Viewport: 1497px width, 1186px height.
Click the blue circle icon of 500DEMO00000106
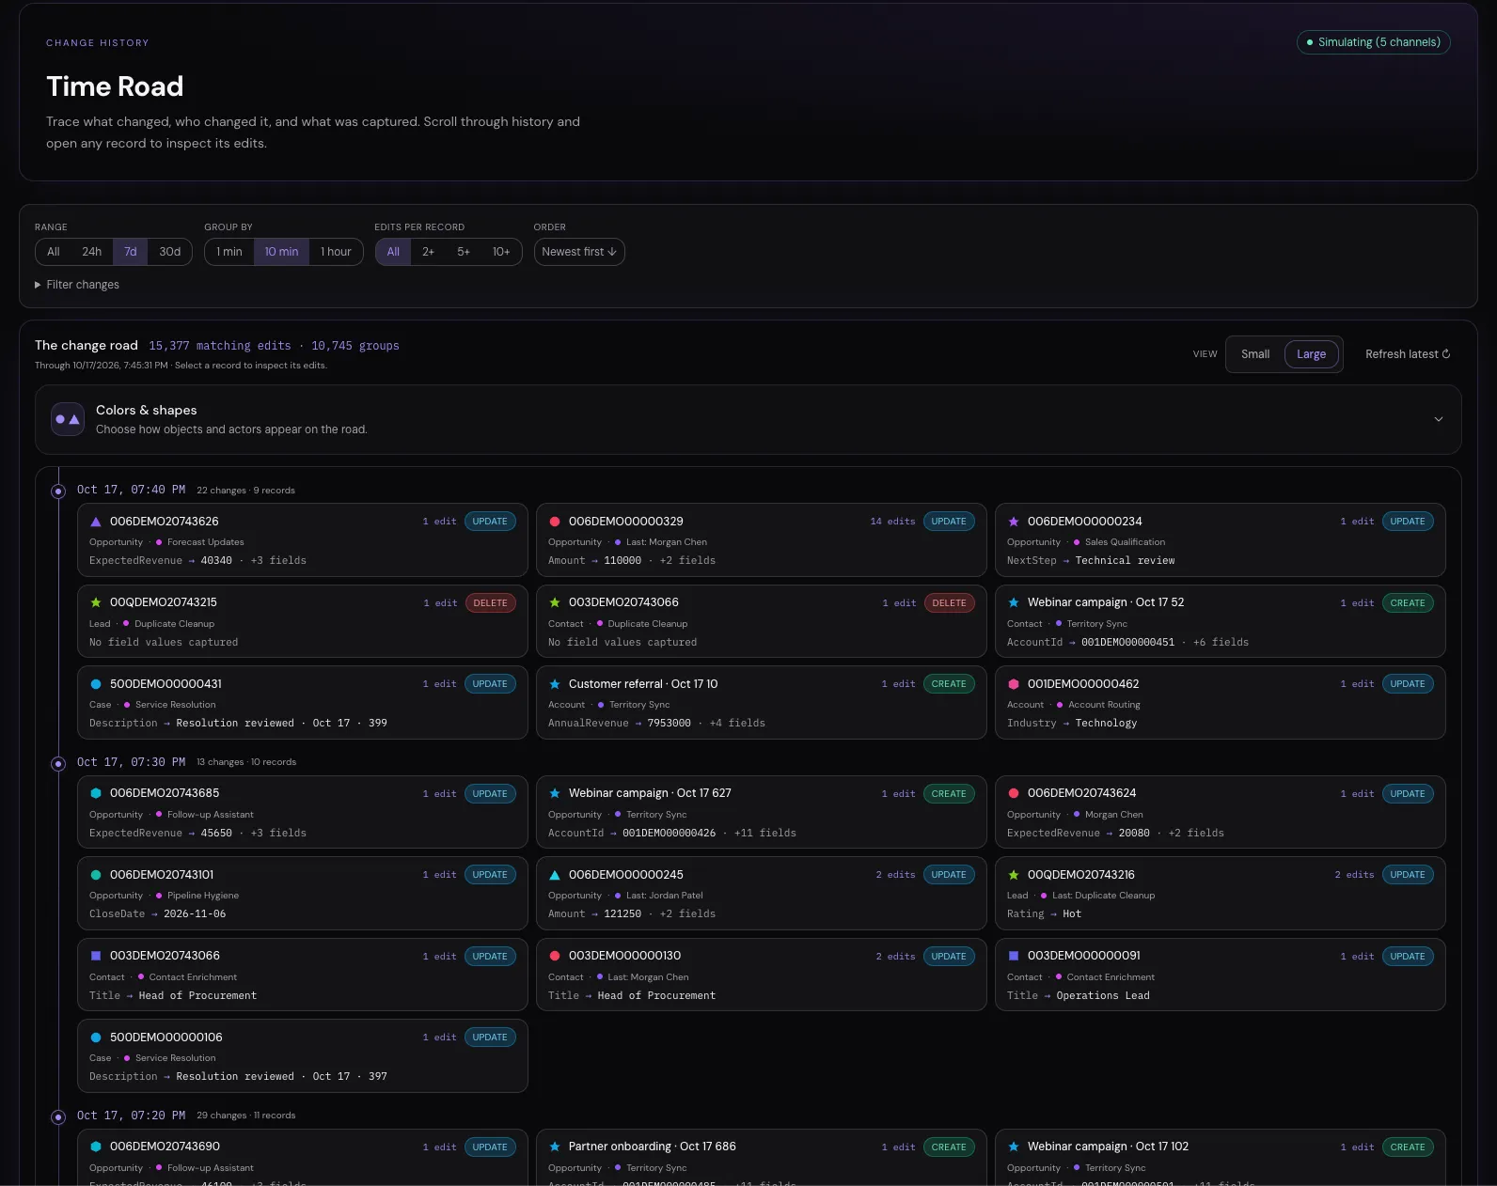coord(96,1038)
